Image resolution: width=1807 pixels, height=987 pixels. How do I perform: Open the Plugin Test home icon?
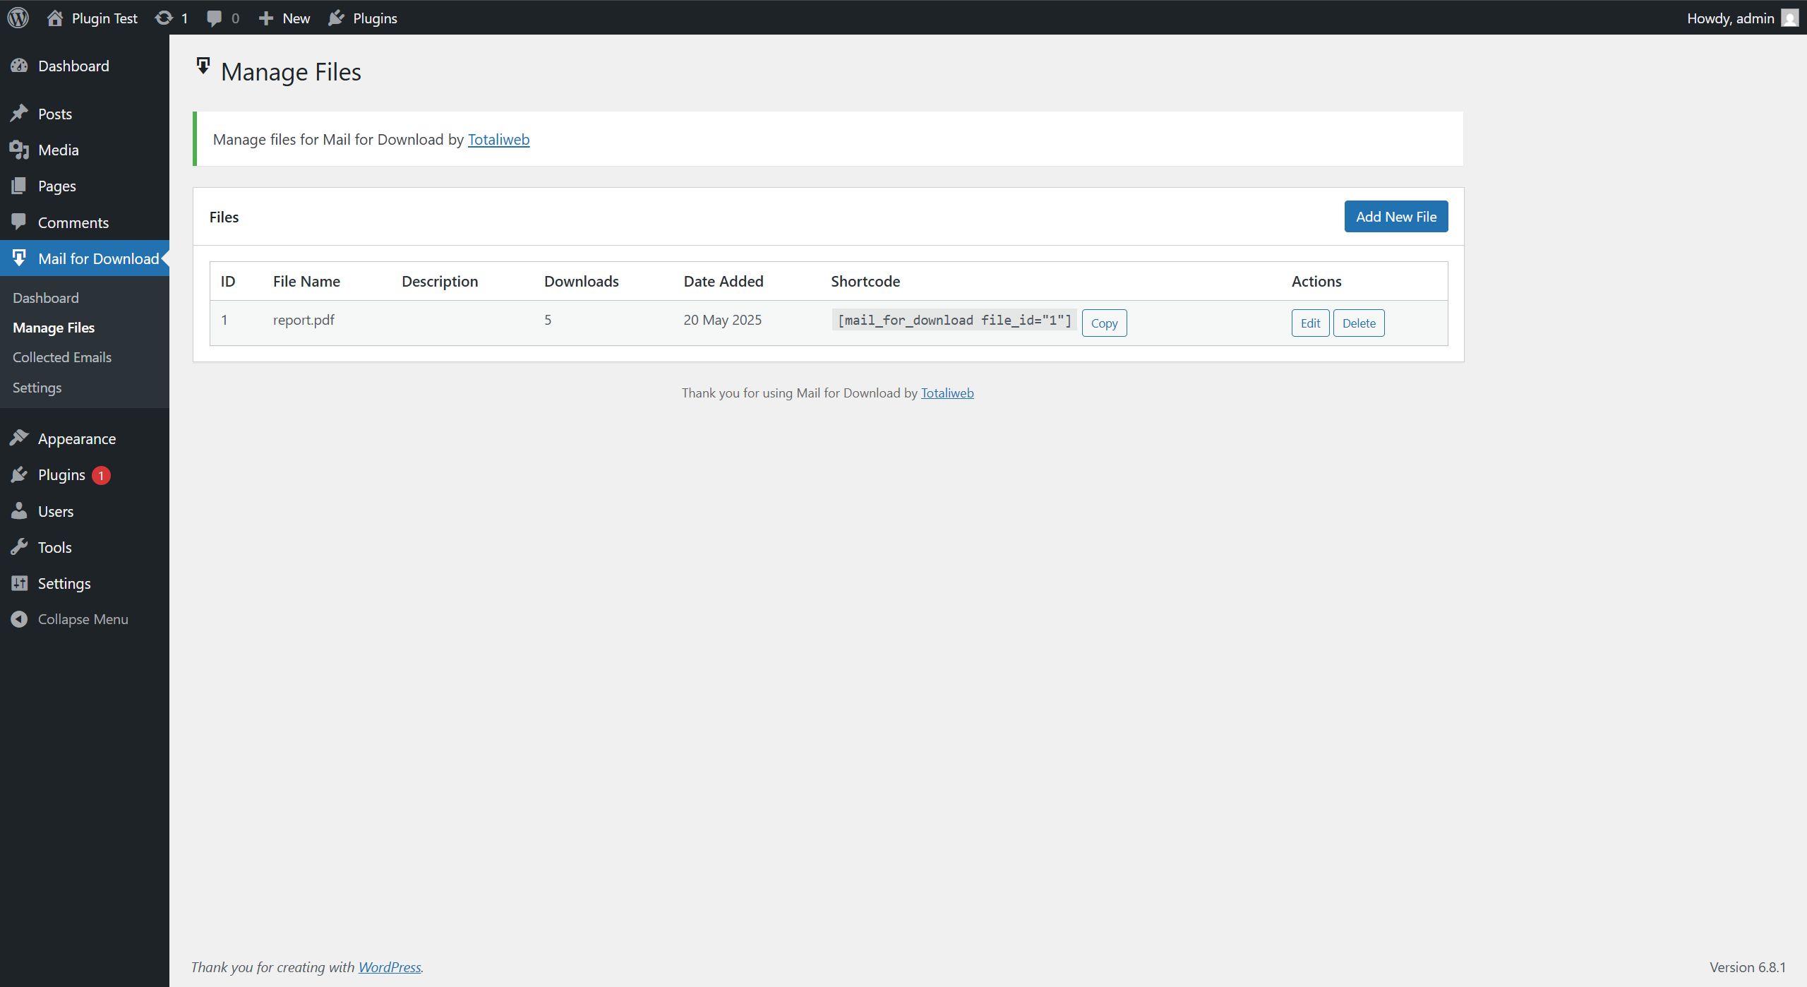pyautogui.click(x=55, y=18)
